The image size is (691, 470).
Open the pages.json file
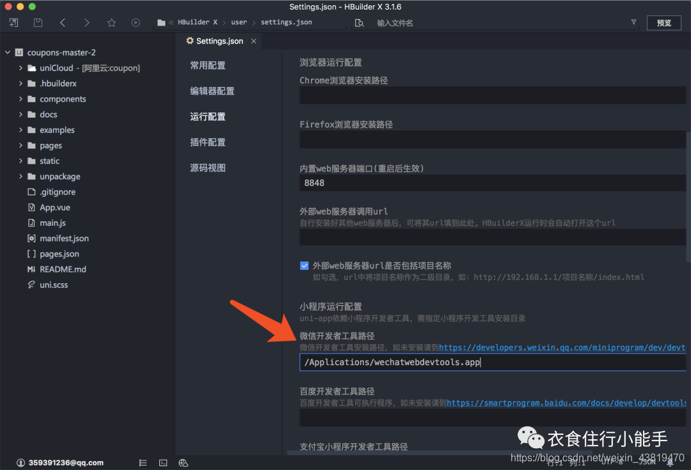click(x=53, y=254)
